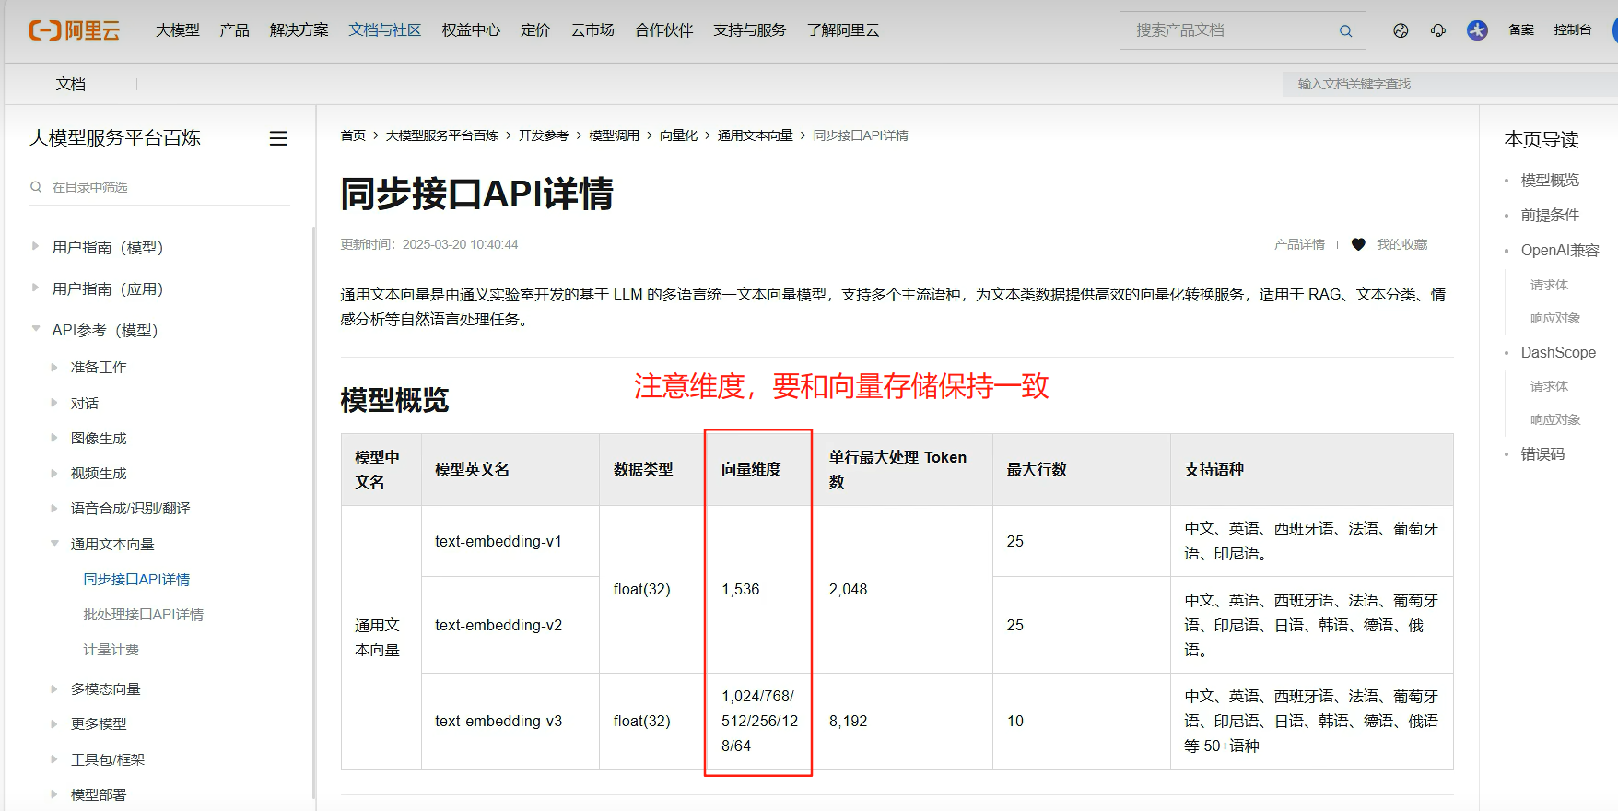Select 批处理接口API详情 in sidebar
This screenshot has width=1618, height=811.
tap(143, 614)
